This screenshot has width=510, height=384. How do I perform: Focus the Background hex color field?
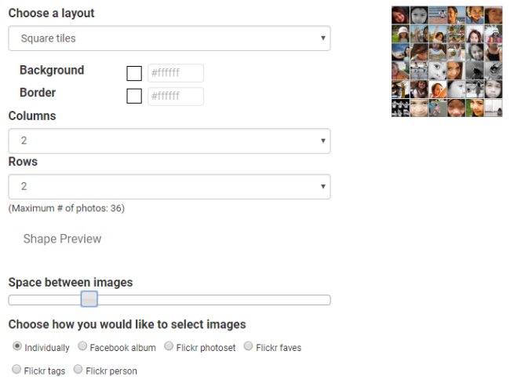coord(176,73)
